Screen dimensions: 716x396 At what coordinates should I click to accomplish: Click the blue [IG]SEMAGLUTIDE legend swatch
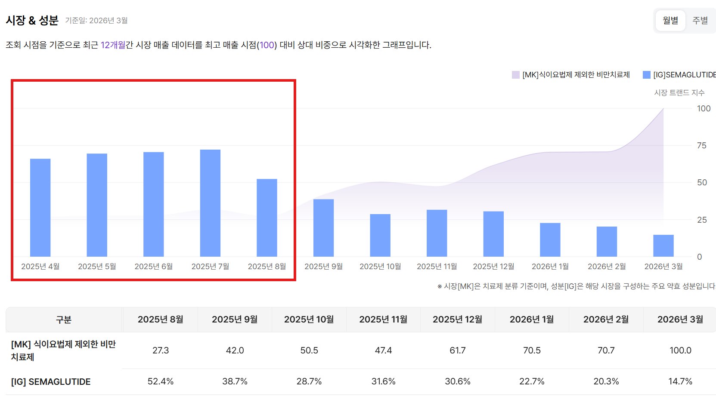(x=646, y=75)
